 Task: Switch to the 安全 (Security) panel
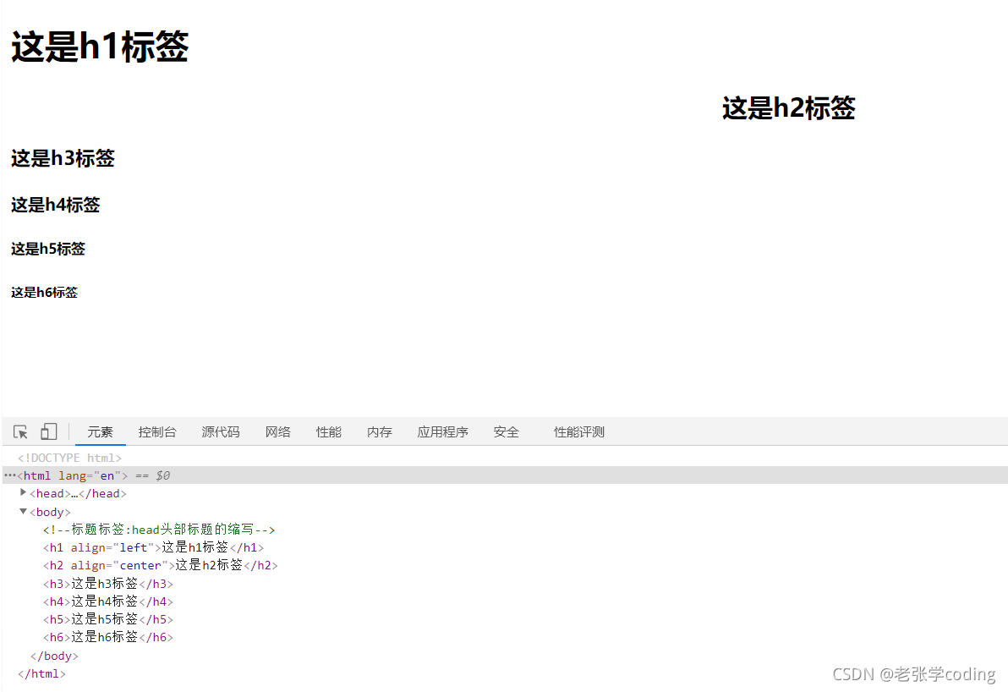tap(506, 431)
